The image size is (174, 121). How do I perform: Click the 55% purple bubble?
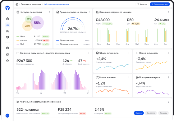[37, 23]
